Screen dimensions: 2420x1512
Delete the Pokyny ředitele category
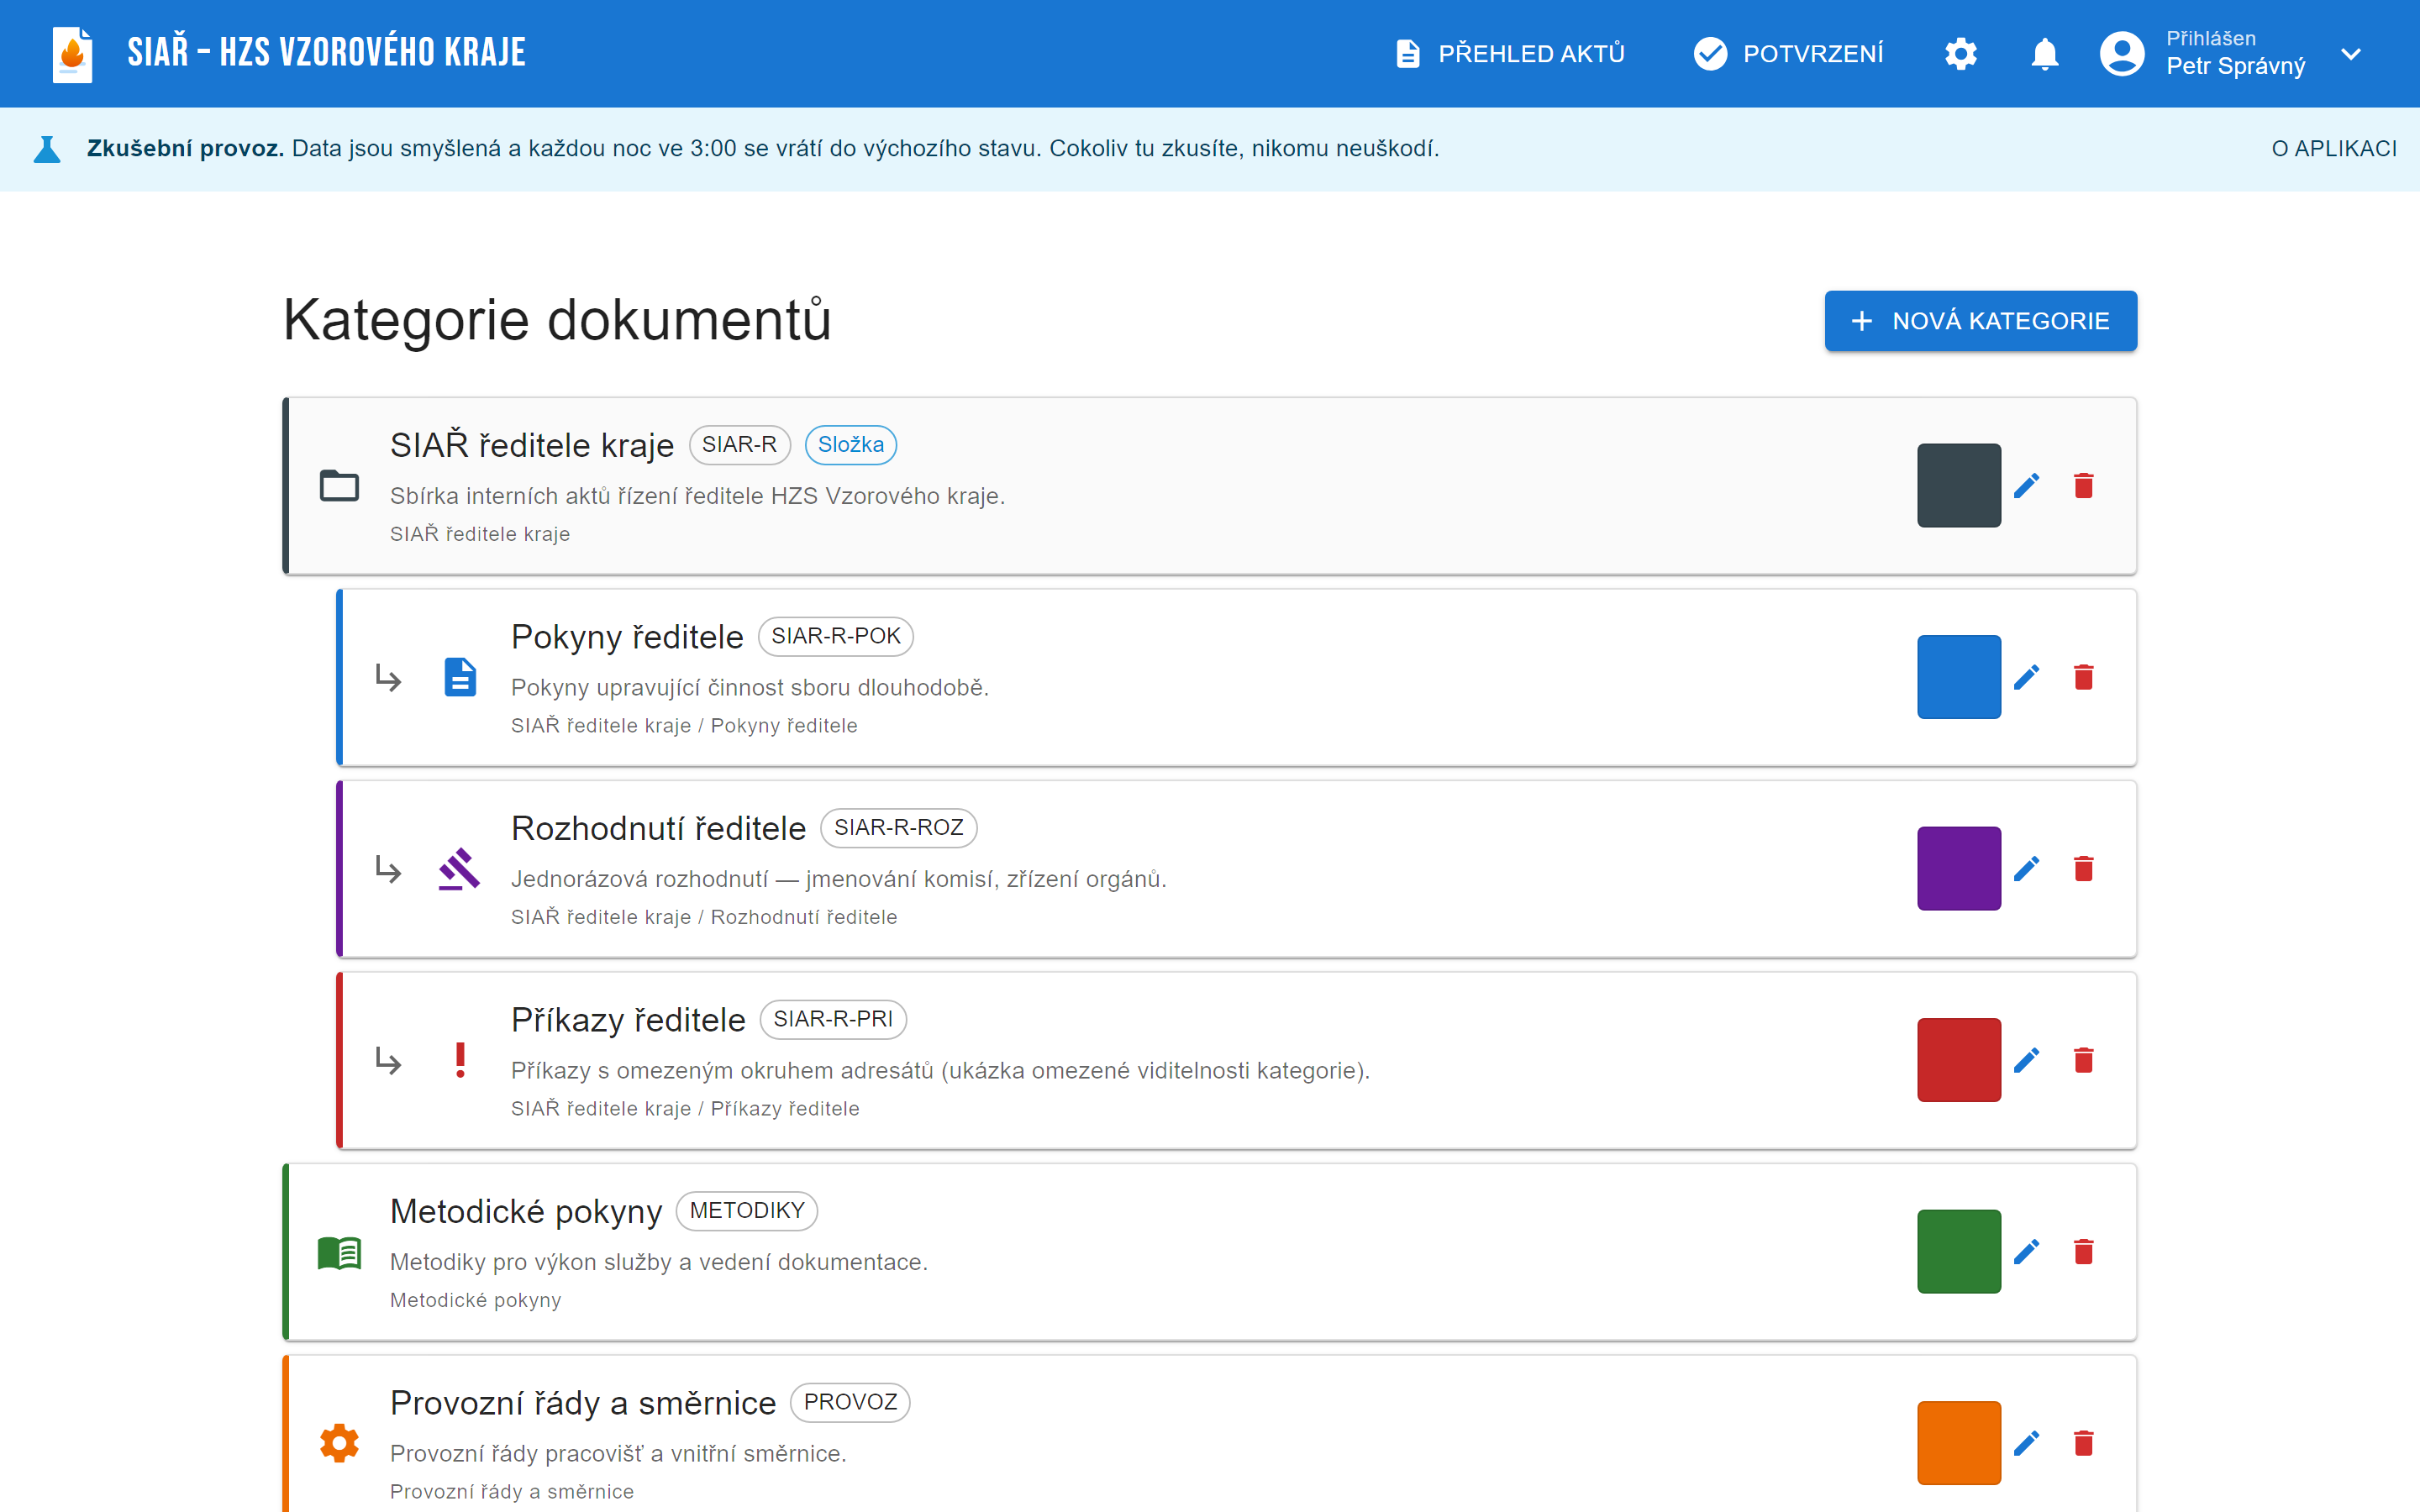click(x=2083, y=677)
